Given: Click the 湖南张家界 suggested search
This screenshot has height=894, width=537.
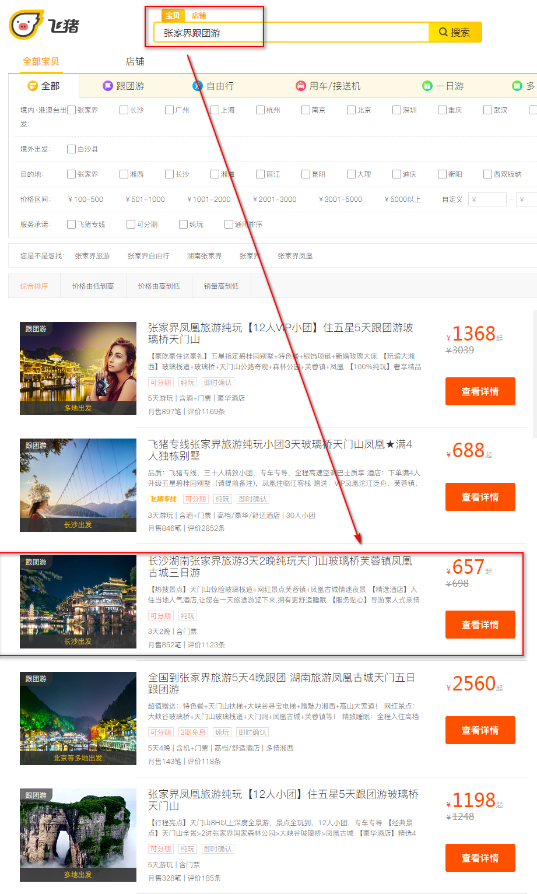Looking at the screenshot, I should click(x=204, y=256).
